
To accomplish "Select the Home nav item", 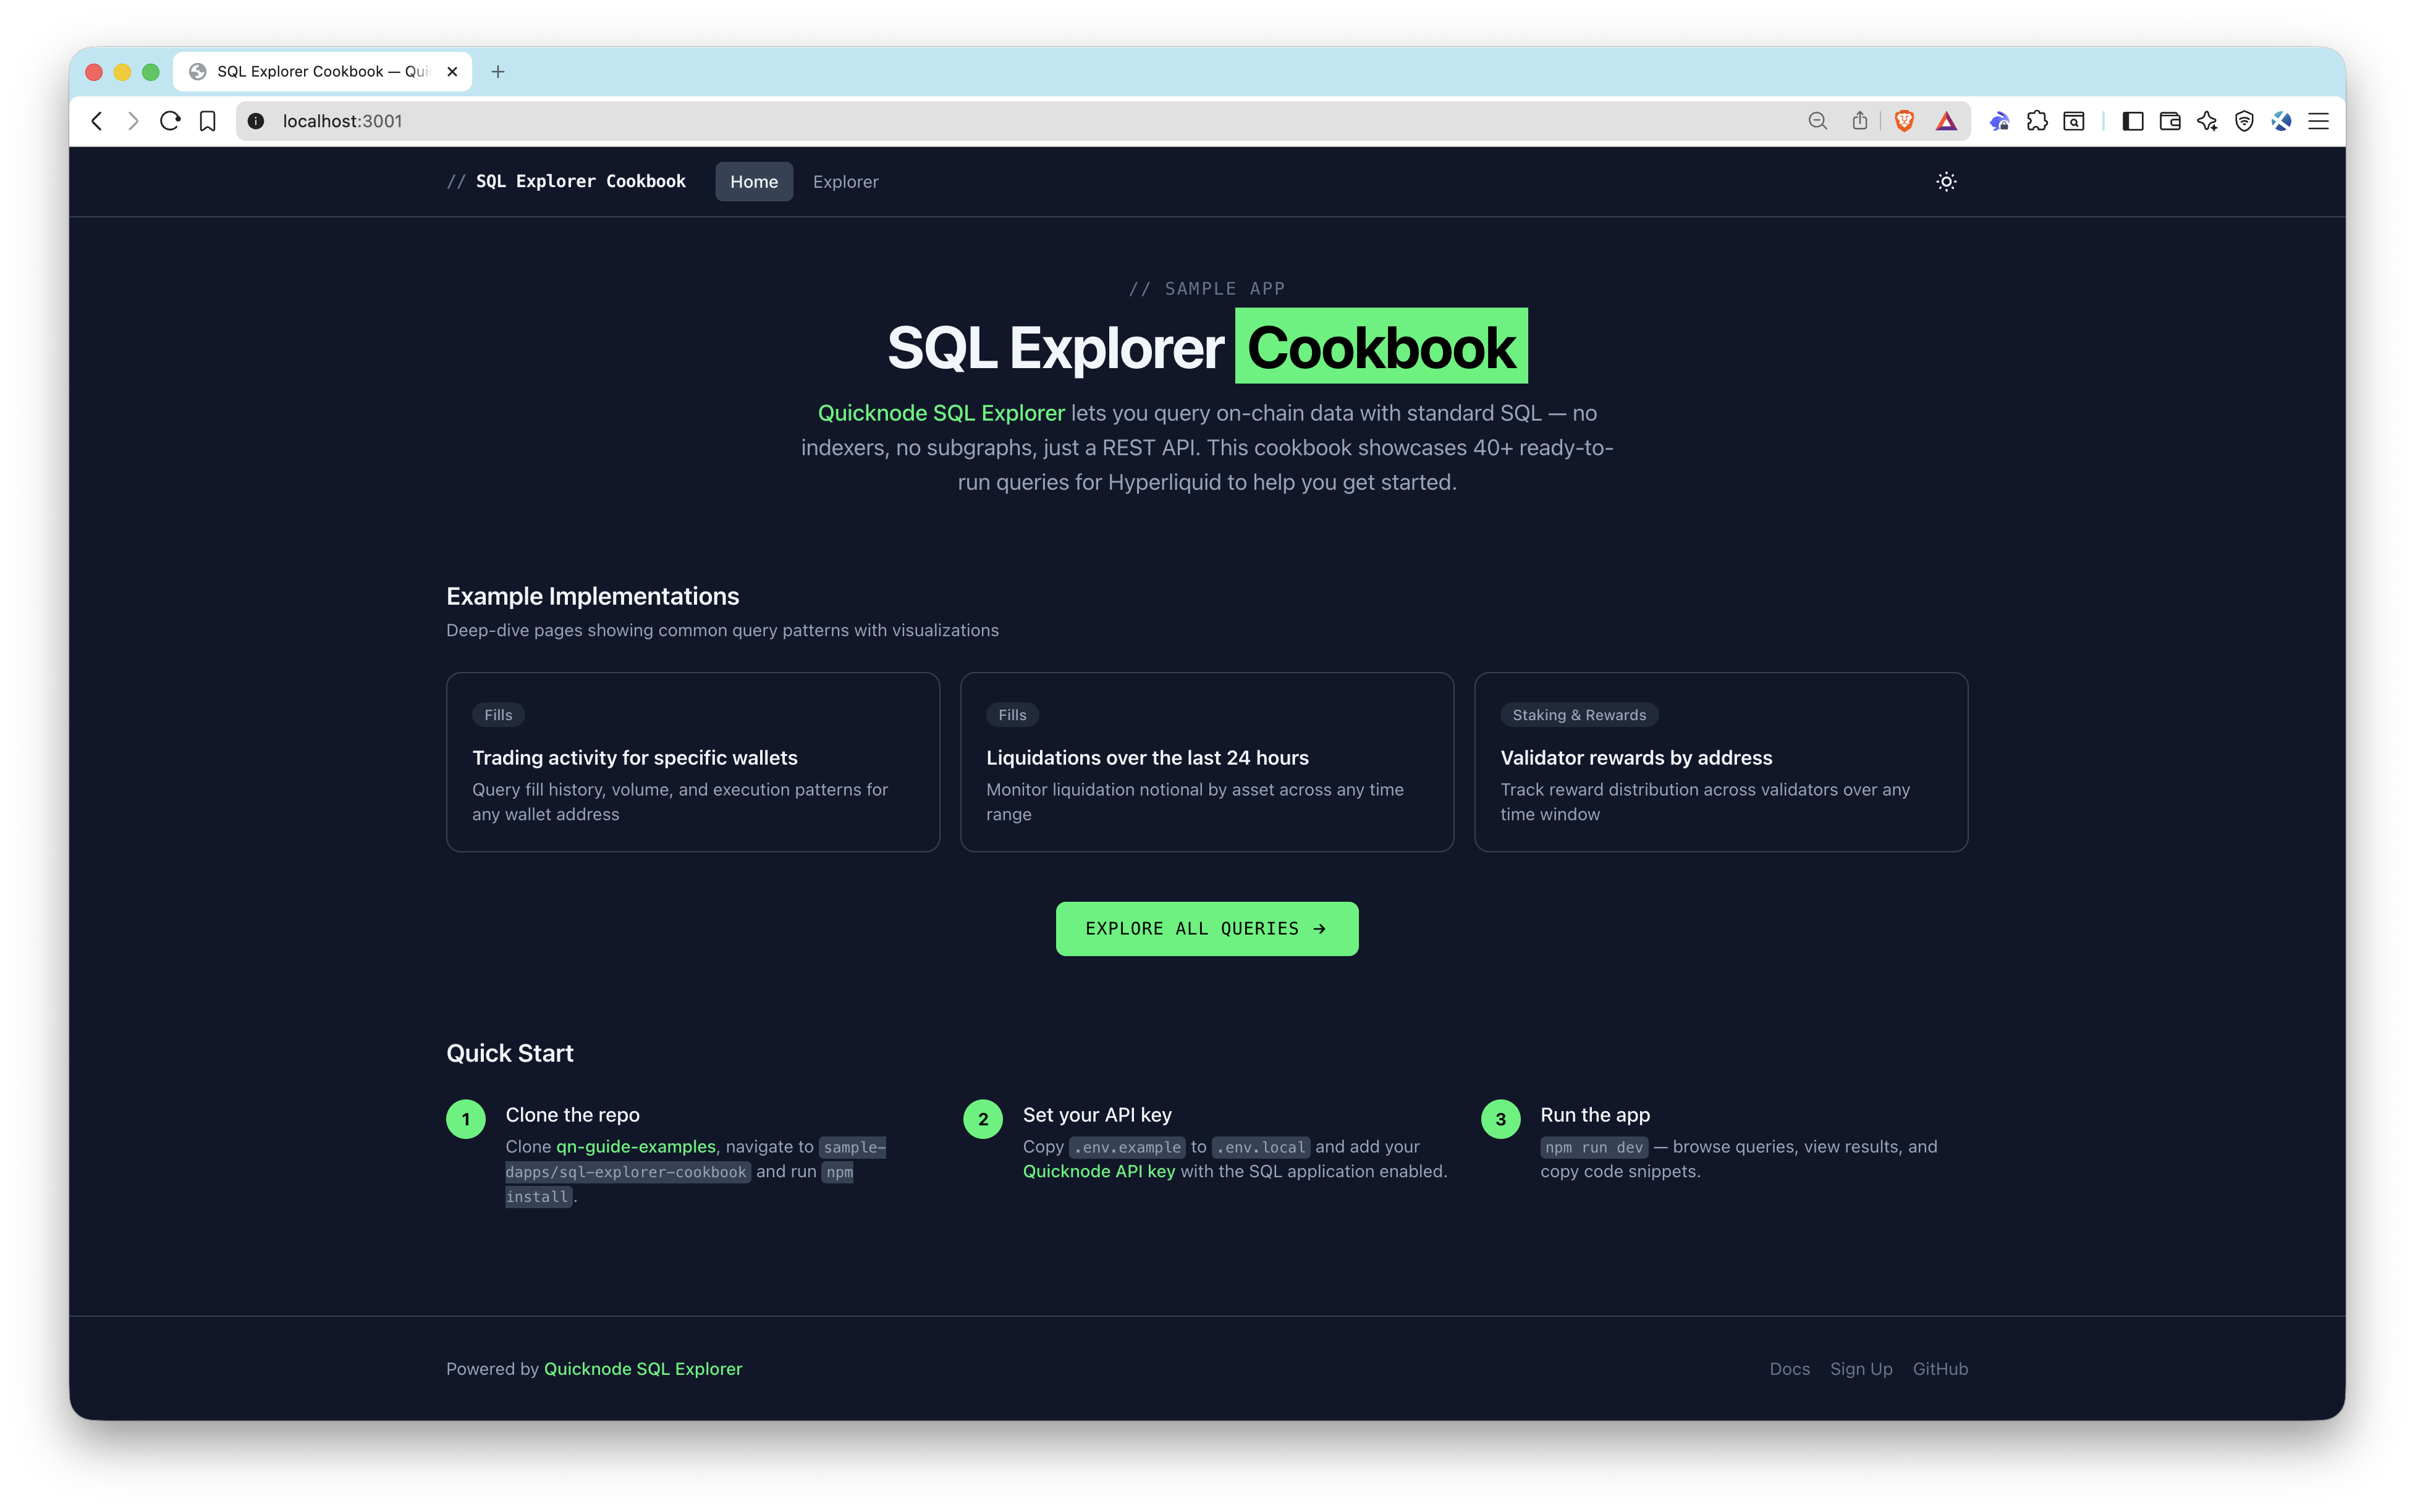I will coord(753,181).
